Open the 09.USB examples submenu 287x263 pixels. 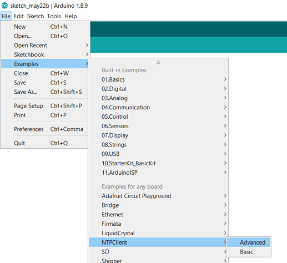[158, 154]
